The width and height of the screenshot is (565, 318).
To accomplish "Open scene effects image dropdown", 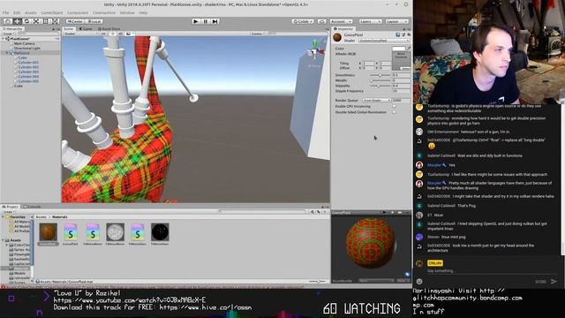I will 130,34.
